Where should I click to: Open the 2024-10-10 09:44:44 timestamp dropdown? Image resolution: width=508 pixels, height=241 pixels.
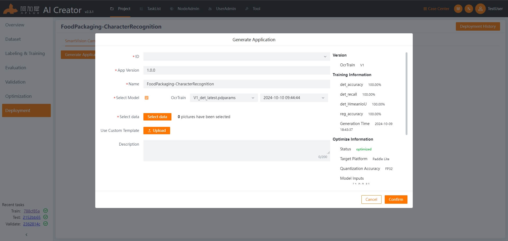[x=294, y=98]
